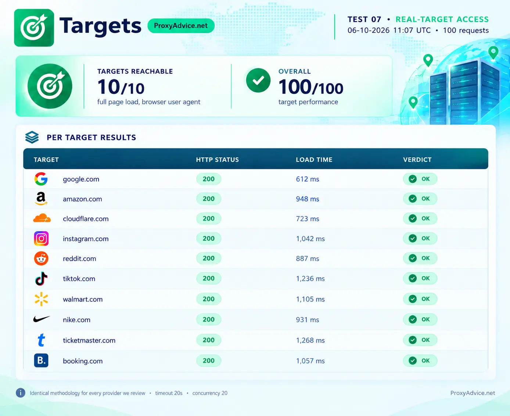Click the ticketmaster.com target name
Screen dimensions: 510x416
click(x=89, y=340)
